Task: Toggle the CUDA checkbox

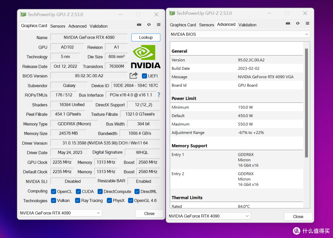Action: point(78,192)
